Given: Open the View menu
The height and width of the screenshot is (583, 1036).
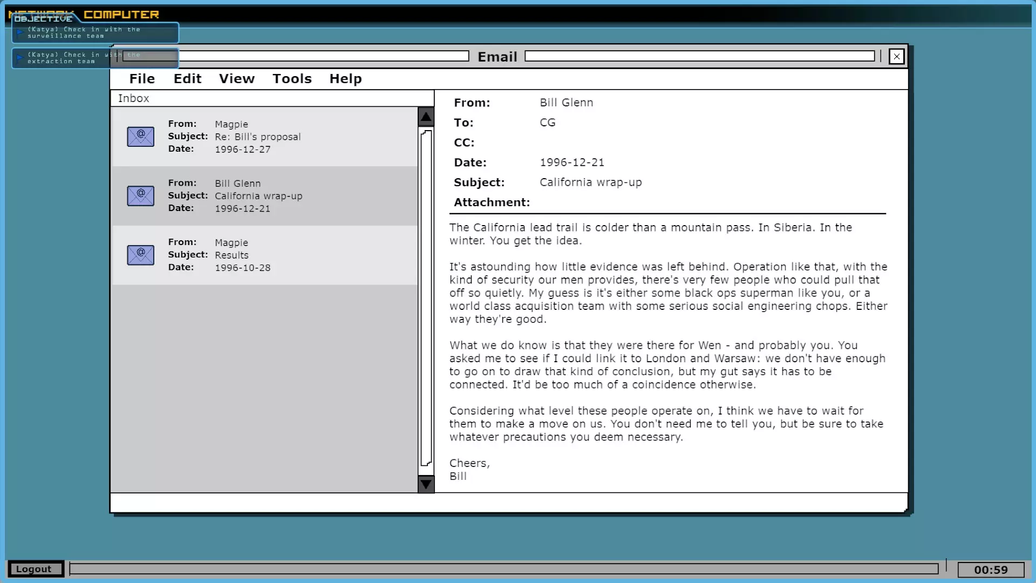Looking at the screenshot, I should point(236,79).
